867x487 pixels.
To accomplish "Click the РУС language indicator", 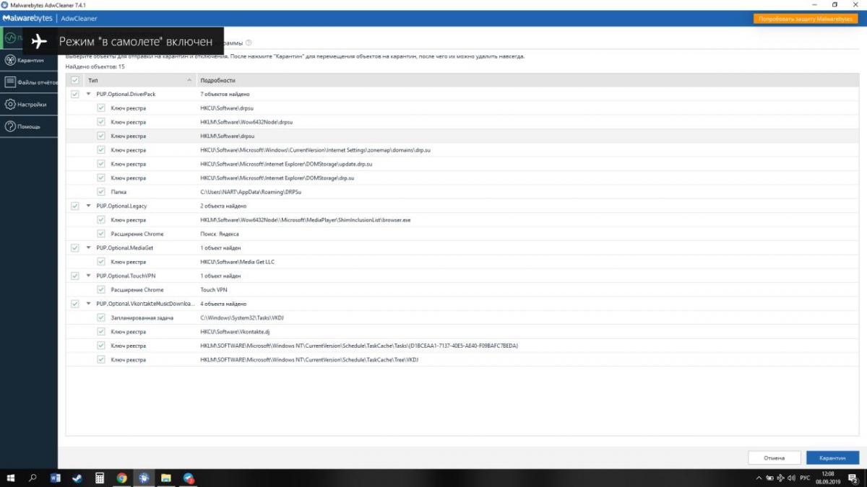I will tap(805, 478).
